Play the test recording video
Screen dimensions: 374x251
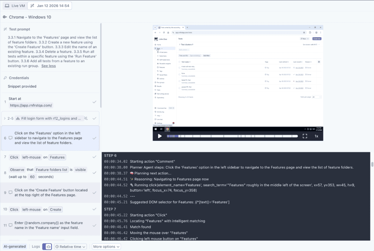160,136
